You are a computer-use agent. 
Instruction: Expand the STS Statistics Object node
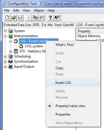[x=10, y=52]
